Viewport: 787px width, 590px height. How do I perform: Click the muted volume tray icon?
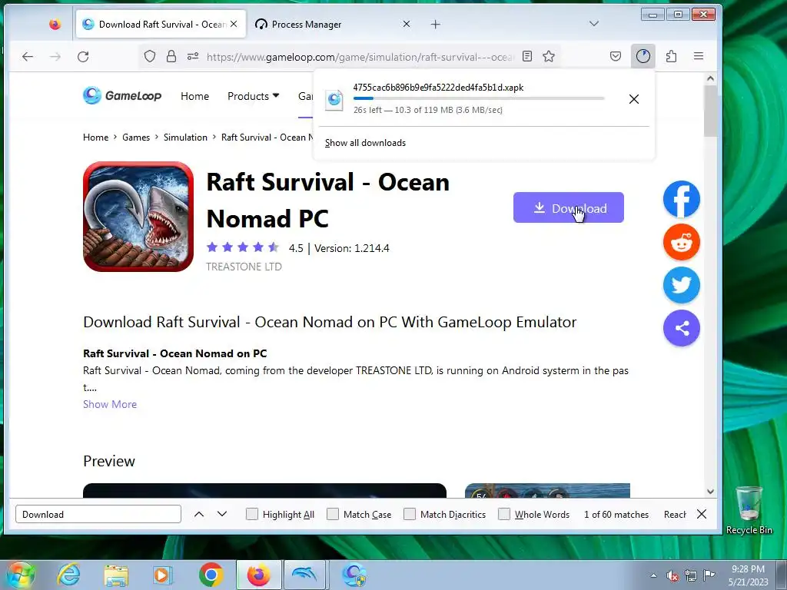[672, 575]
